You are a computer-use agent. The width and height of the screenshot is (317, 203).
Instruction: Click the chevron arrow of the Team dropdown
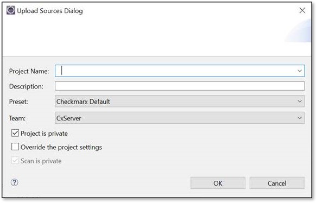pyautogui.click(x=300, y=118)
